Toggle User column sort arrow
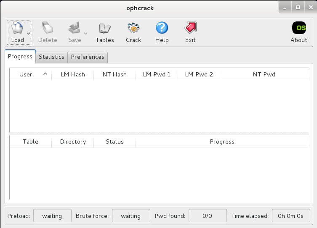The width and height of the screenshot is (317, 228). pos(45,74)
